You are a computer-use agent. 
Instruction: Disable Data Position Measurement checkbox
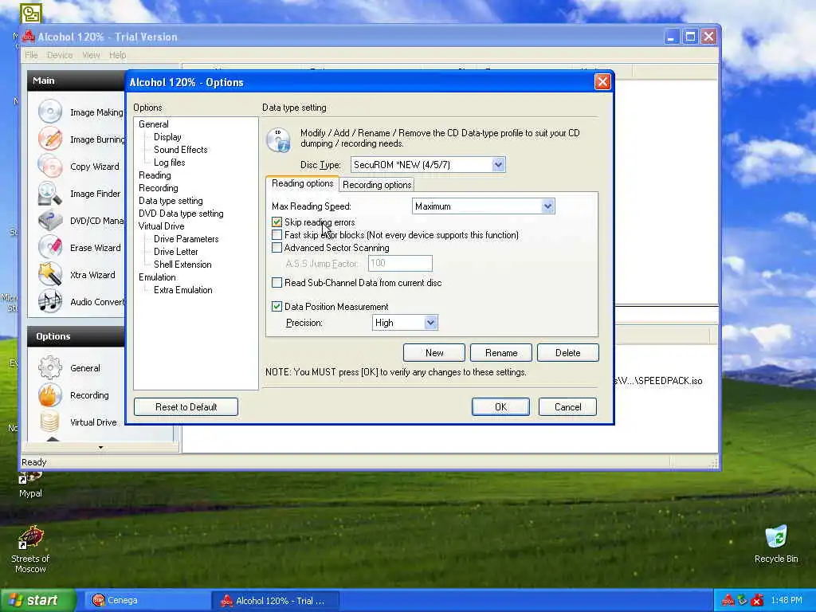pos(277,307)
